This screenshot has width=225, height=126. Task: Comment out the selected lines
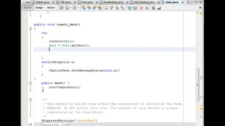pos(154,8)
